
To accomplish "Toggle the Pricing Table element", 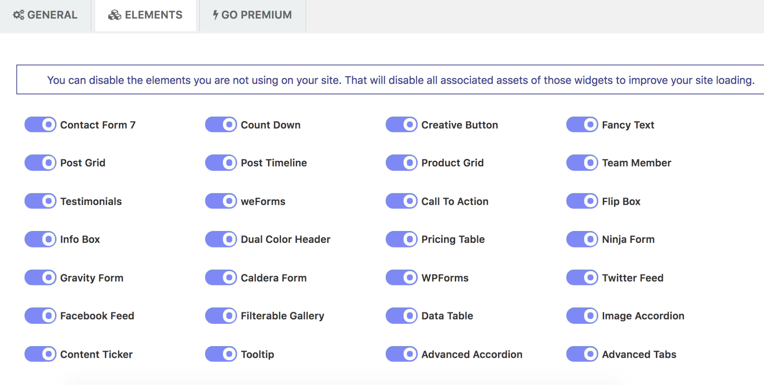I will tap(401, 239).
